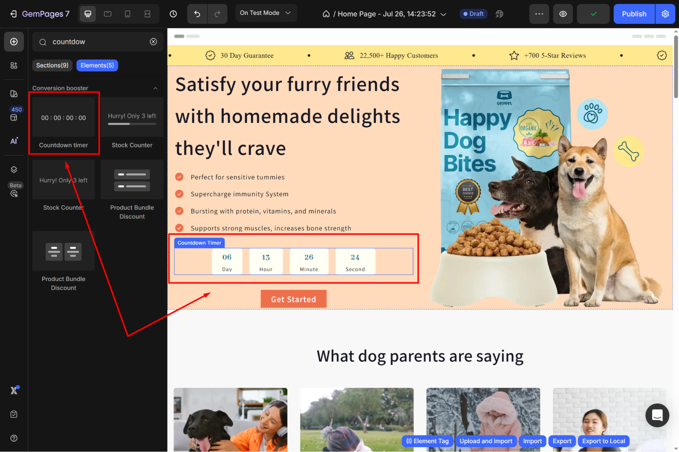This screenshot has height=452, width=679.
Task: Open the live chat bubble
Action: tap(657, 415)
